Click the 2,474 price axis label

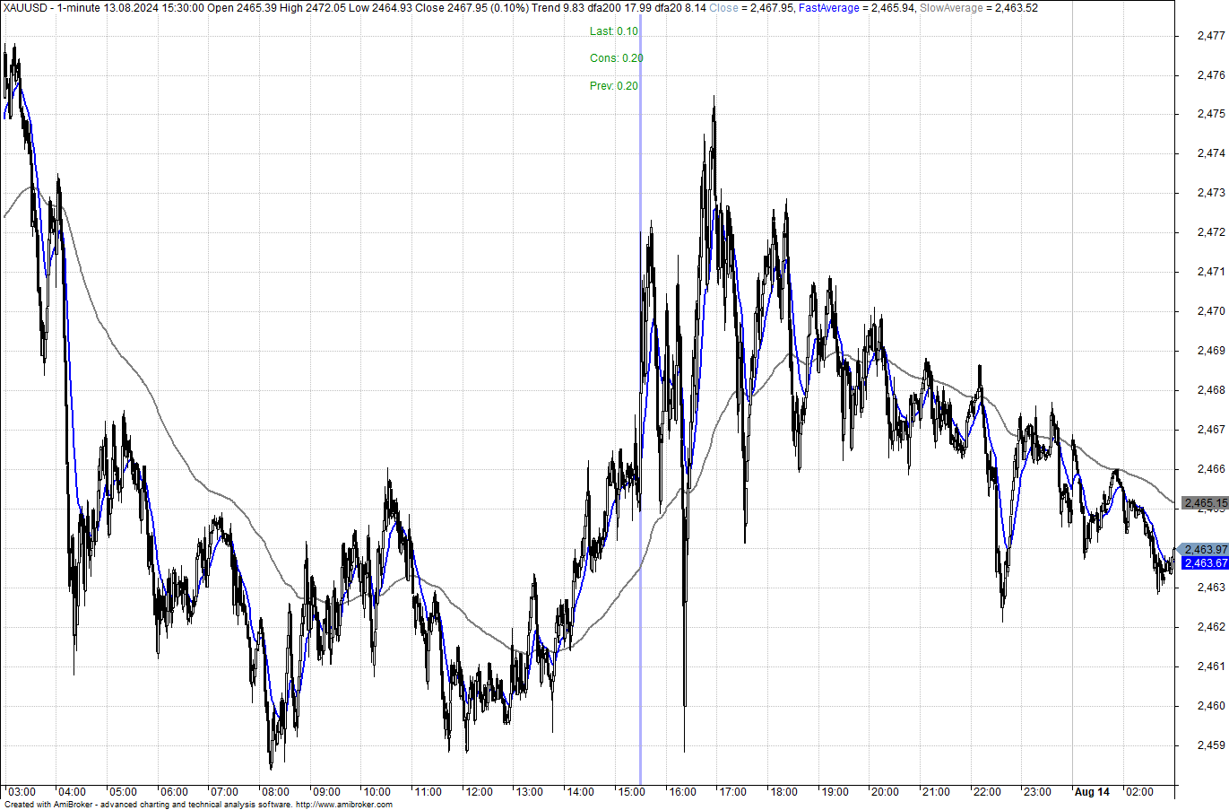click(x=1211, y=153)
